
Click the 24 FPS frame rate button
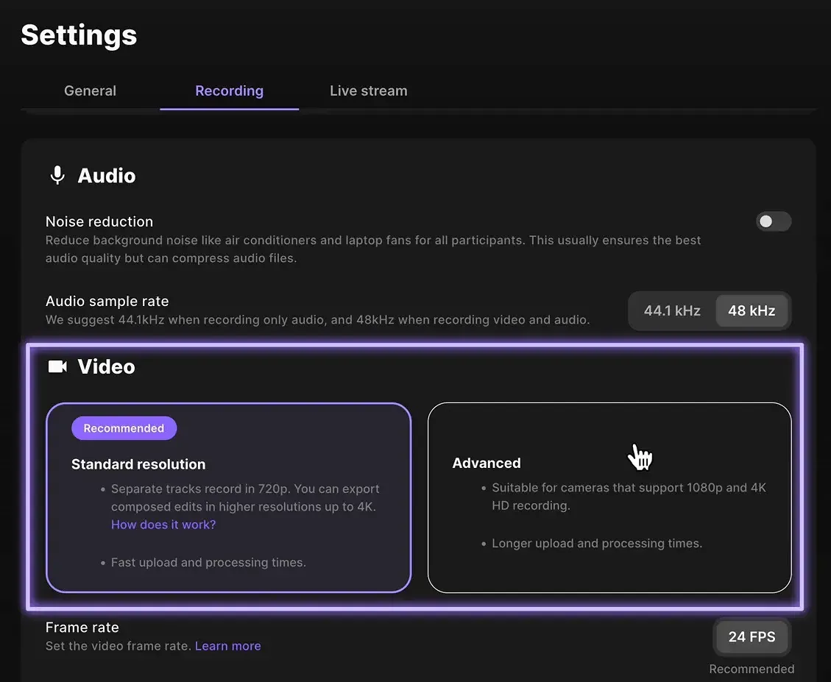pyautogui.click(x=752, y=637)
